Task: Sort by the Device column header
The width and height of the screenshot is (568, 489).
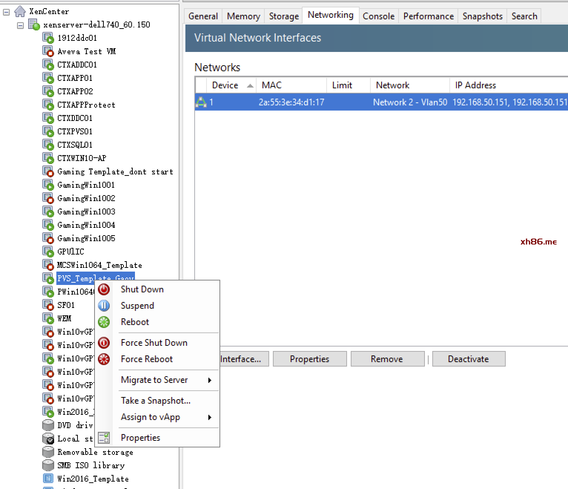Action: (x=231, y=85)
